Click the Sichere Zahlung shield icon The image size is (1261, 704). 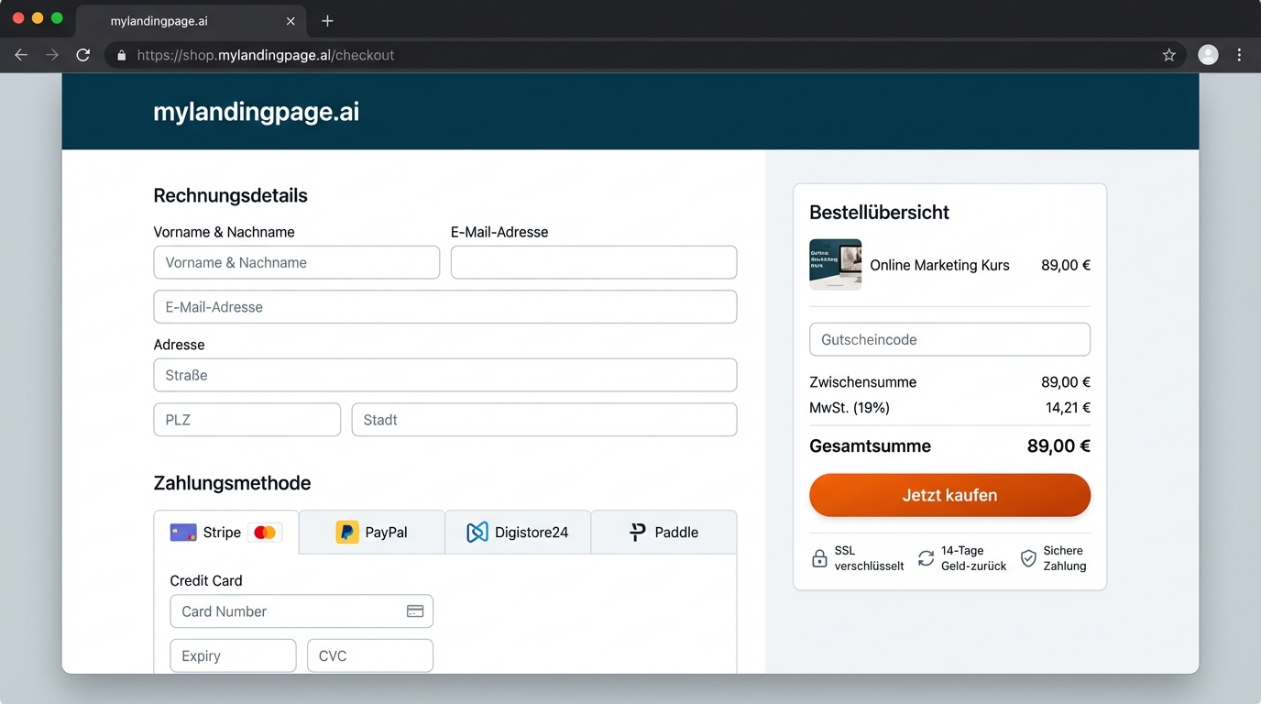1028,558
